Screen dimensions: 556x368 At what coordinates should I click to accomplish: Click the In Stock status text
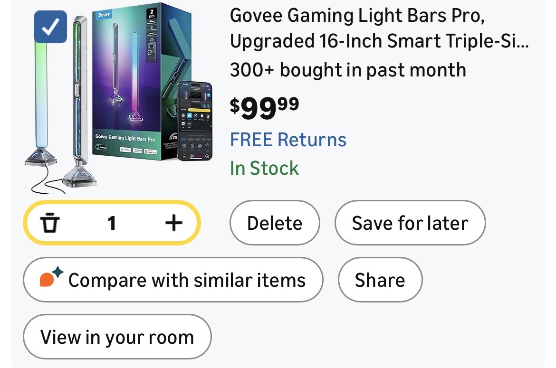tap(264, 168)
